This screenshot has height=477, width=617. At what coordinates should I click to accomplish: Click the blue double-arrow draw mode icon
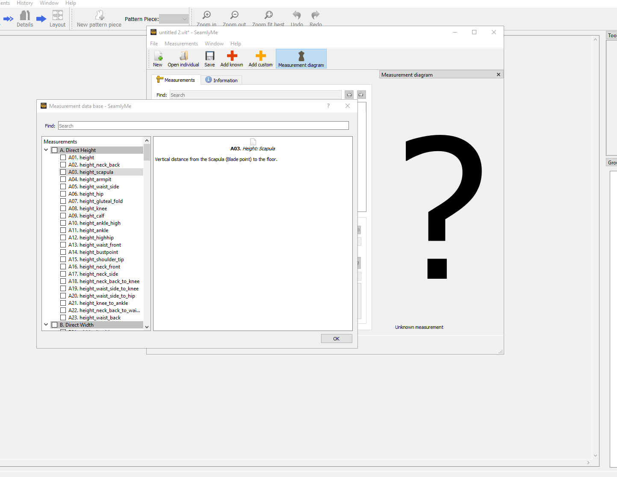point(8,19)
